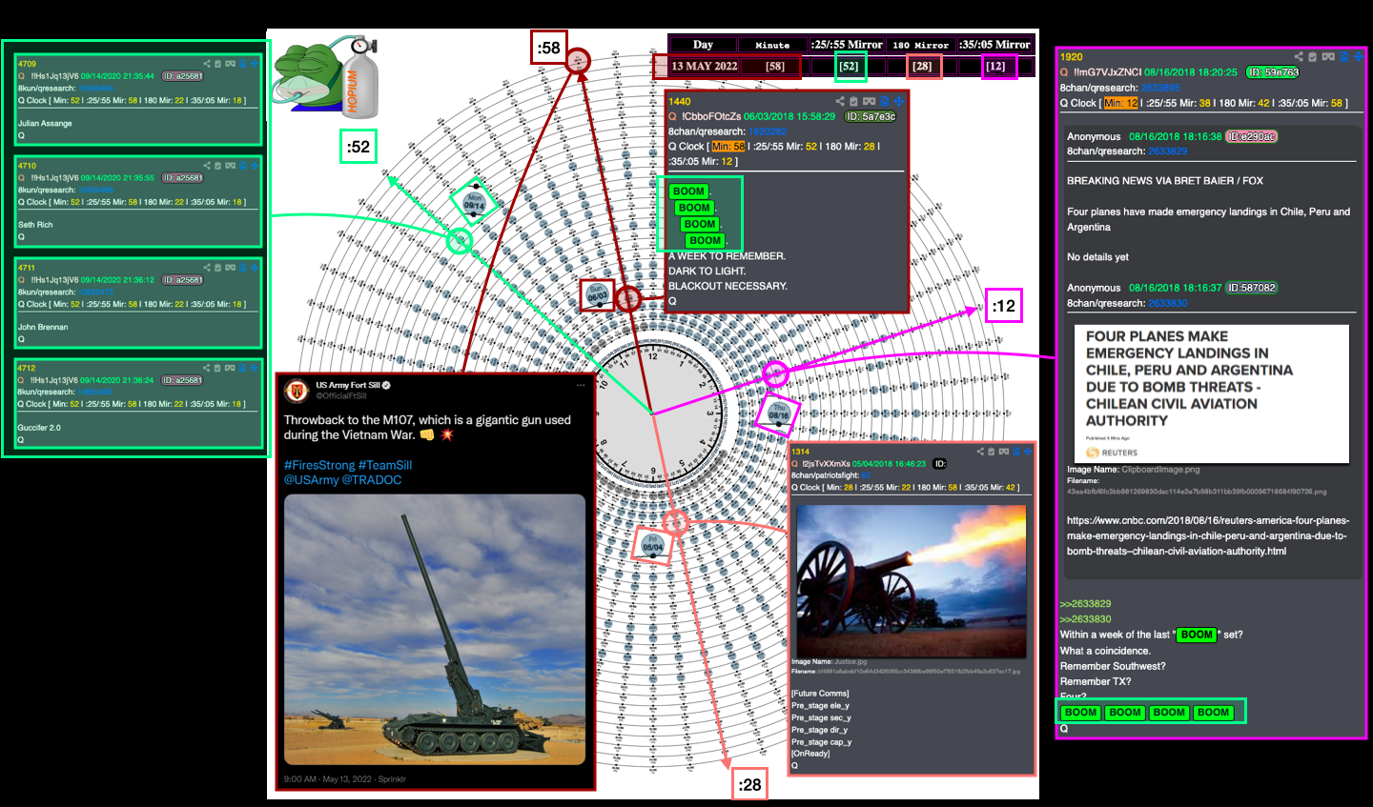The image size is (1373, 807).
Task: Click the goggles icon on post 1440
Action: [x=870, y=101]
